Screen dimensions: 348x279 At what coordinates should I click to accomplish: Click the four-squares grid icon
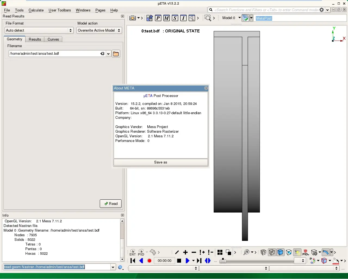pos(220,252)
